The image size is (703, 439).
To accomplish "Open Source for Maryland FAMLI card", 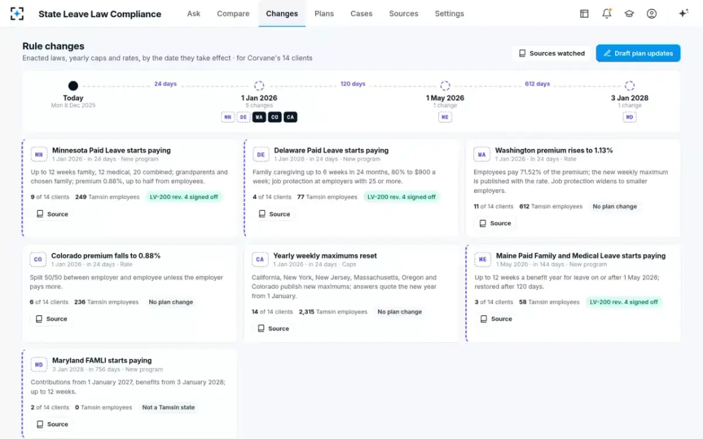I will [x=52, y=424].
